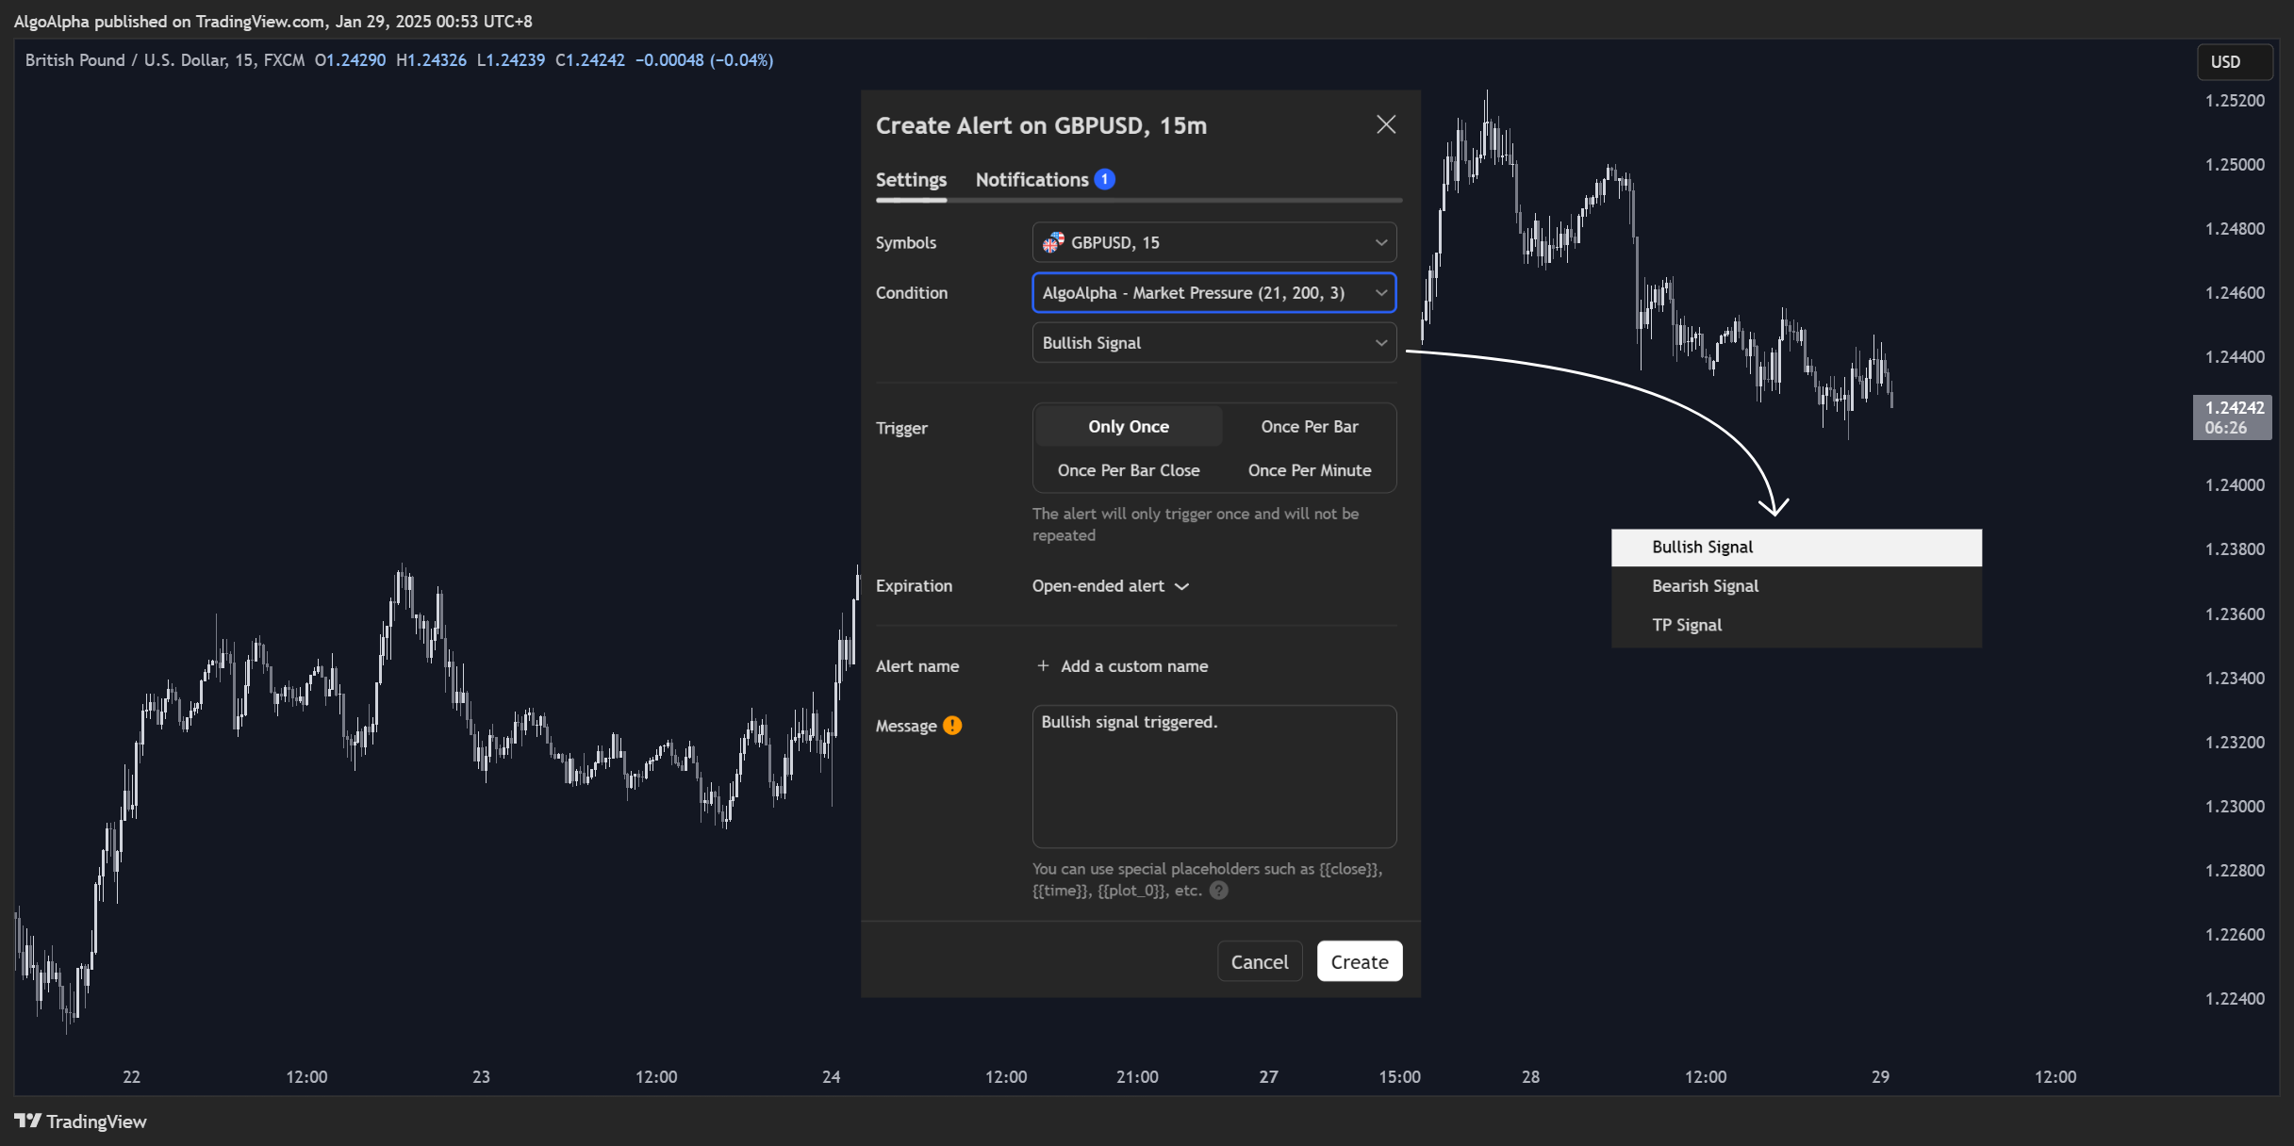Screen dimensions: 2294x1146
Task: Open the placeholders help question-mark icon
Action: [1219, 891]
